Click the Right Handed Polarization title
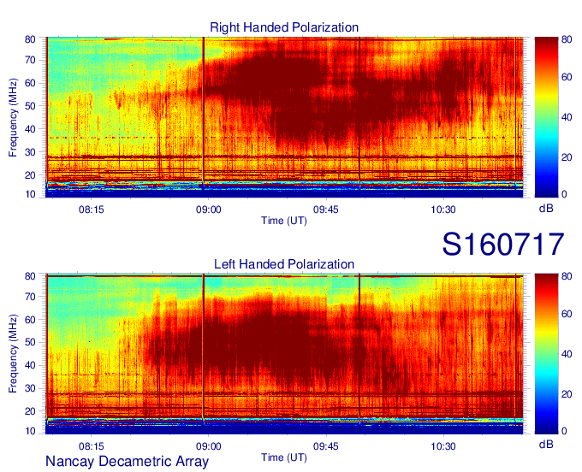The image size is (582, 472). point(284,27)
